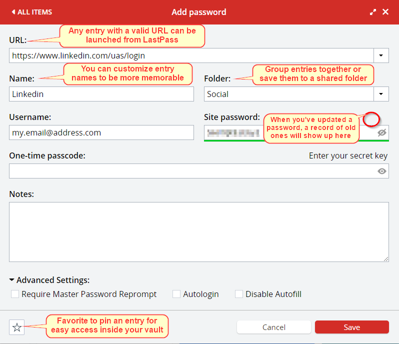399x344 pixels.
Task: Click the Notes label
Action: click(x=21, y=194)
